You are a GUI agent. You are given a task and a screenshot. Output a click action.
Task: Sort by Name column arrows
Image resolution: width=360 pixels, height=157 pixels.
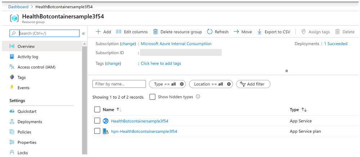[x=119, y=110]
